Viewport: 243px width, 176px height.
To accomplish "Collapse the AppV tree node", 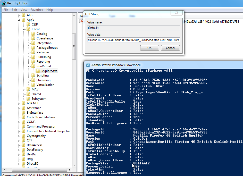I will pos(19,20).
